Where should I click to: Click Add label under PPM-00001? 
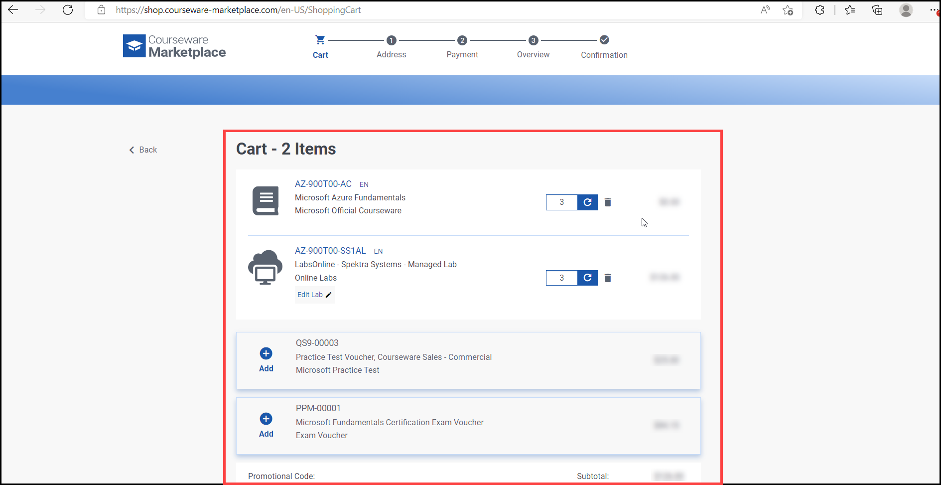[266, 434]
